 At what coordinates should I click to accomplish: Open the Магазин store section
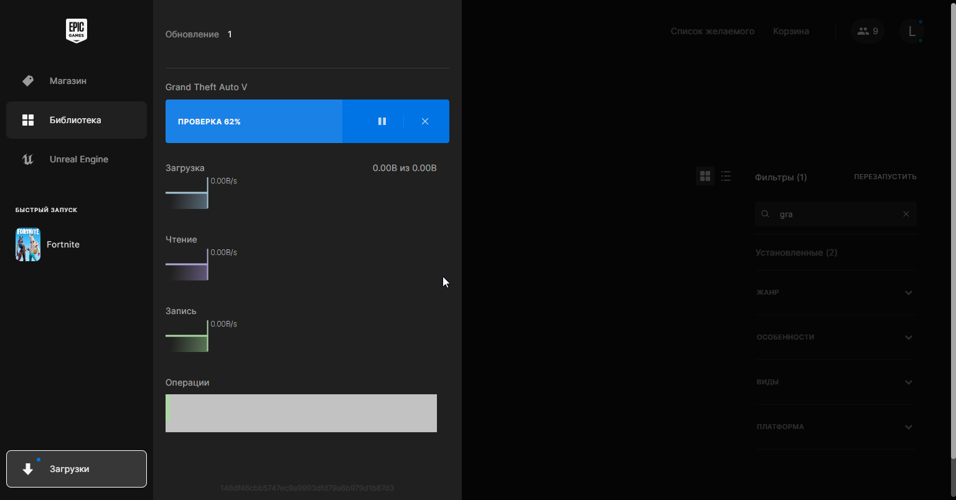coord(77,81)
